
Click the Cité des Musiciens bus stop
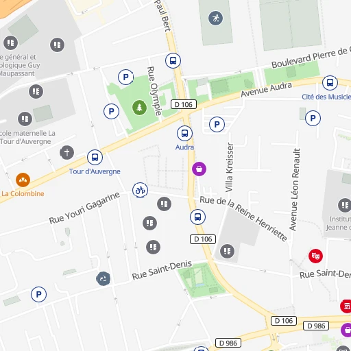coord(330,83)
